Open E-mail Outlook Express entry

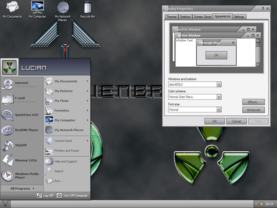tap(22, 100)
